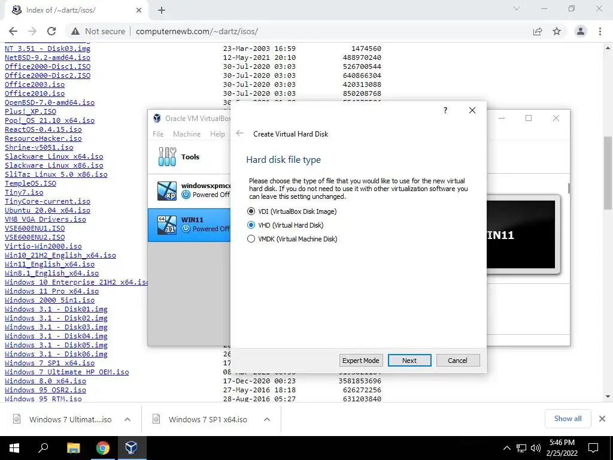Click the Not secure warning icon
The width and height of the screenshot is (613, 460).
tap(75, 31)
